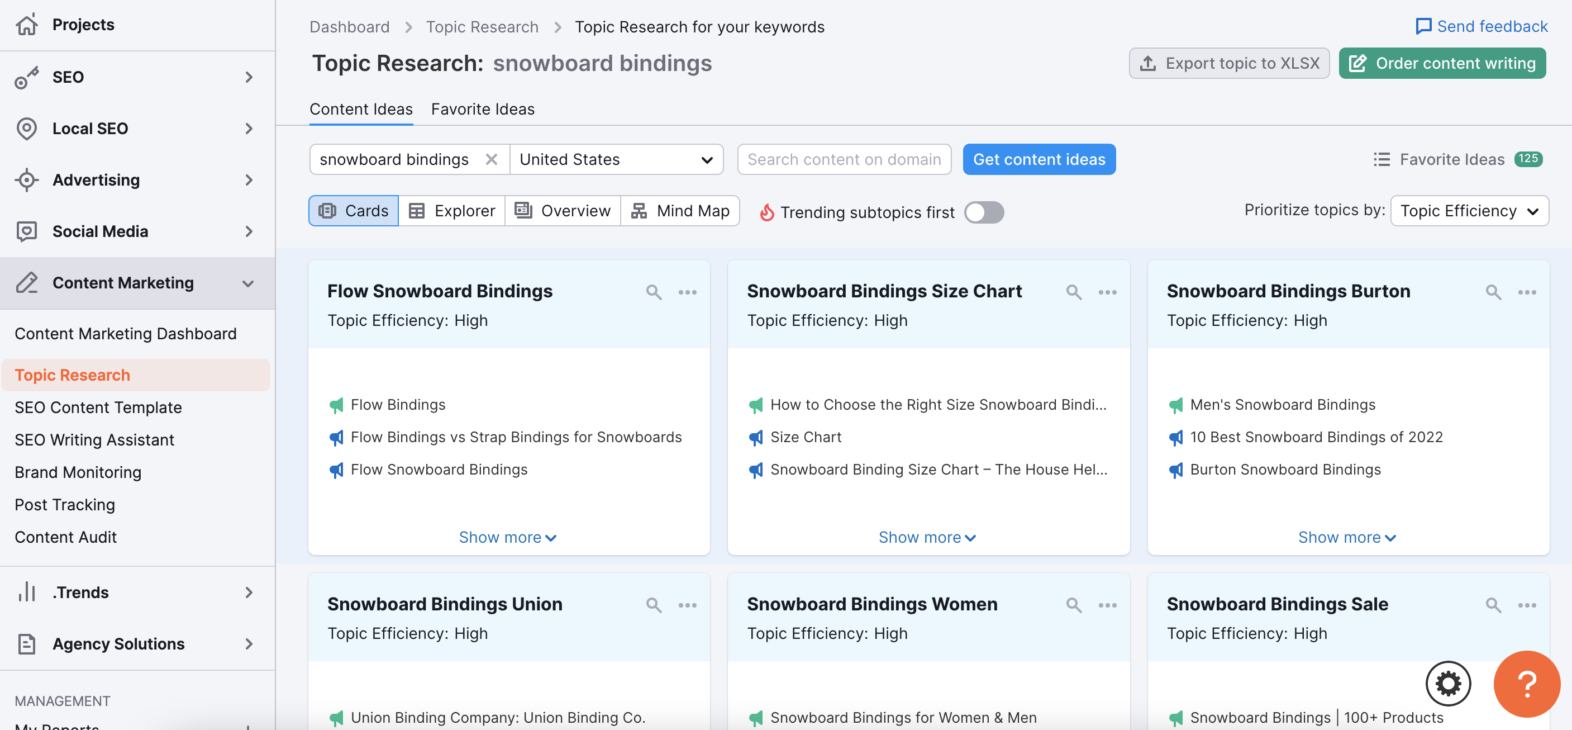Show more in Snowboard Bindings Burton card
This screenshot has width=1572, height=730.
coord(1346,537)
